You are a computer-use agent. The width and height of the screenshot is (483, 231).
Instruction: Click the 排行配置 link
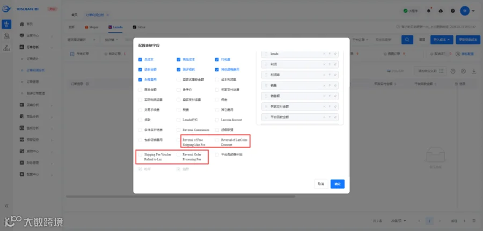464,54
